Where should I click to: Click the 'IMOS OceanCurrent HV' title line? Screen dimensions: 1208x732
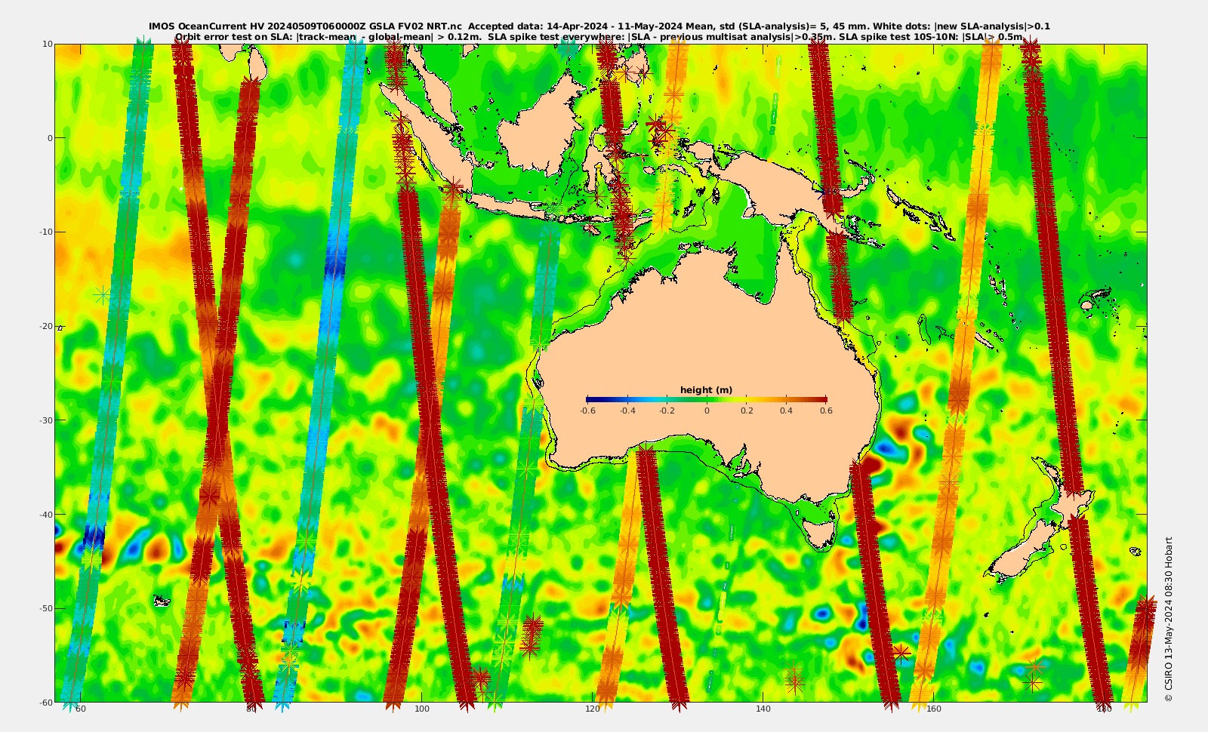click(599, 26)
